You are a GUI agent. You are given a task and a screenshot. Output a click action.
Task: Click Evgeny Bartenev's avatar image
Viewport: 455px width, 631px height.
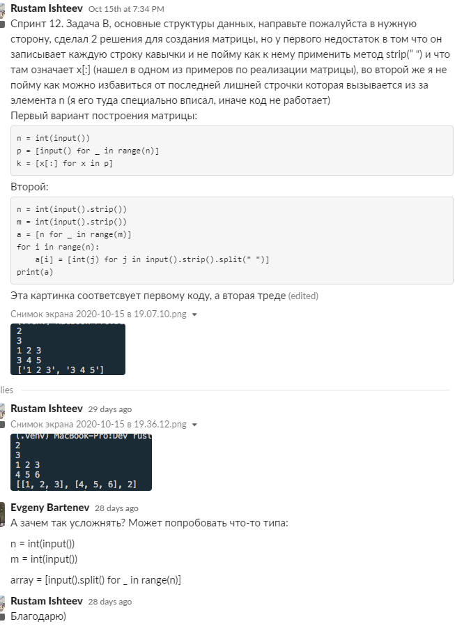pyautogui.click(x=2, y=515)
